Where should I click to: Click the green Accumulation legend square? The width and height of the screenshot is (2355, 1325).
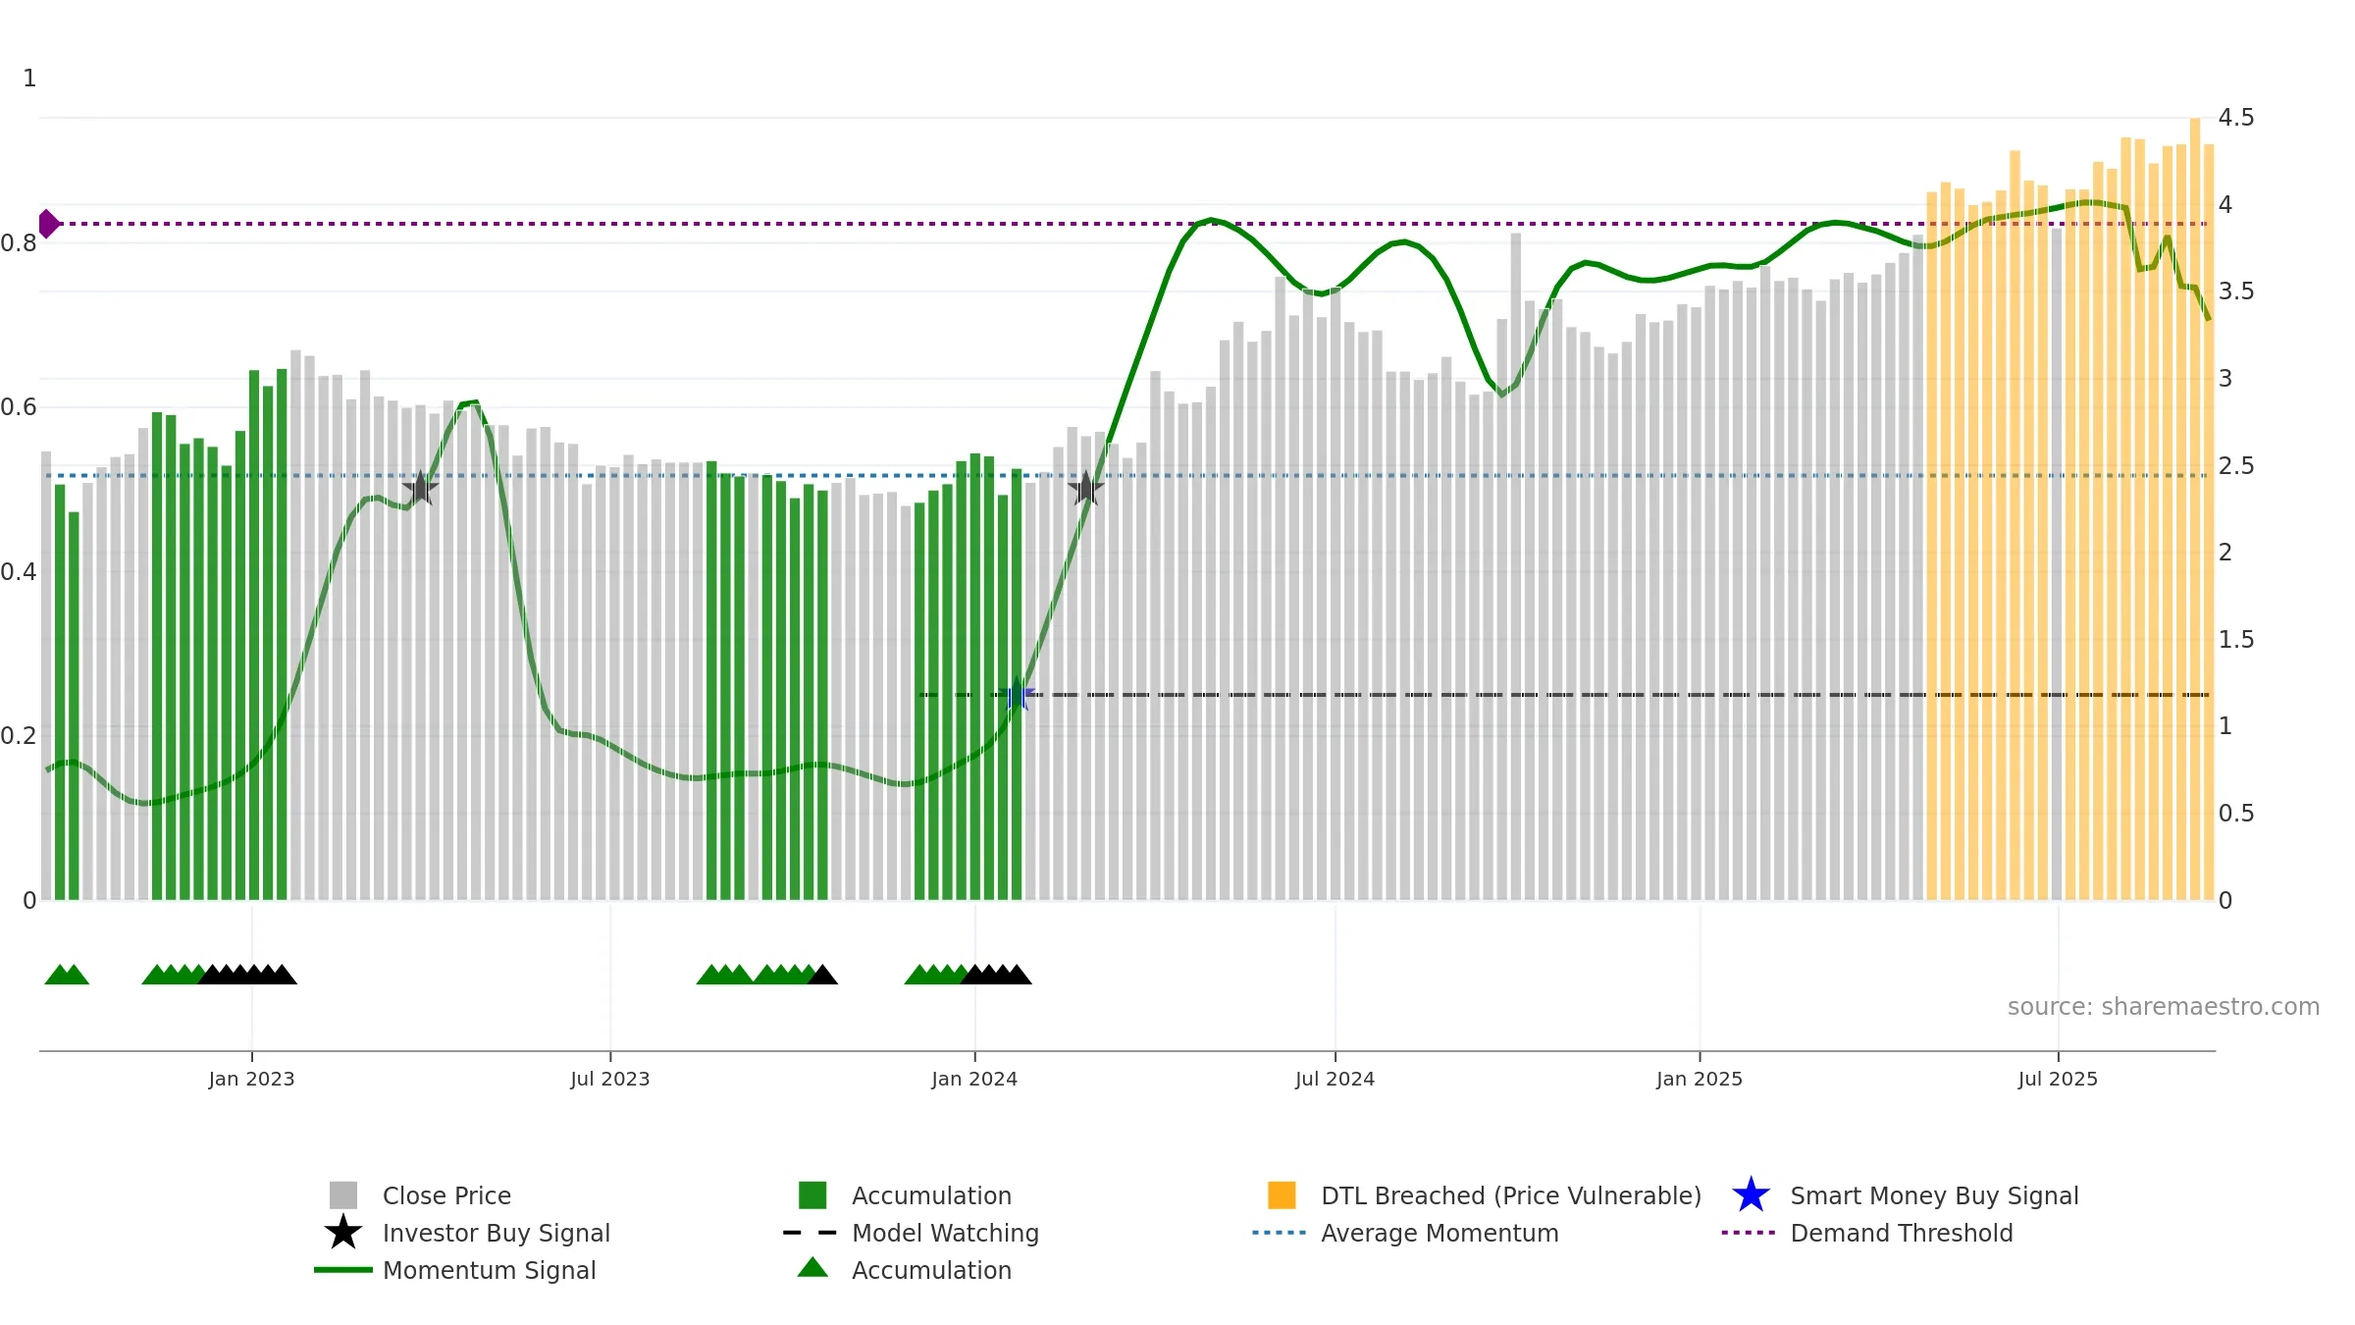click(x=812, y=1194)
